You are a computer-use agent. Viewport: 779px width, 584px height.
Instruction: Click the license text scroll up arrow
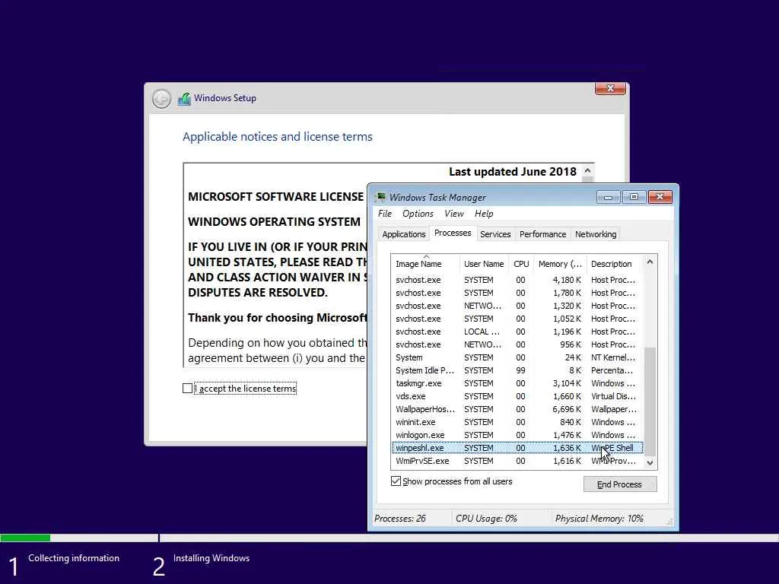[588, 170]
